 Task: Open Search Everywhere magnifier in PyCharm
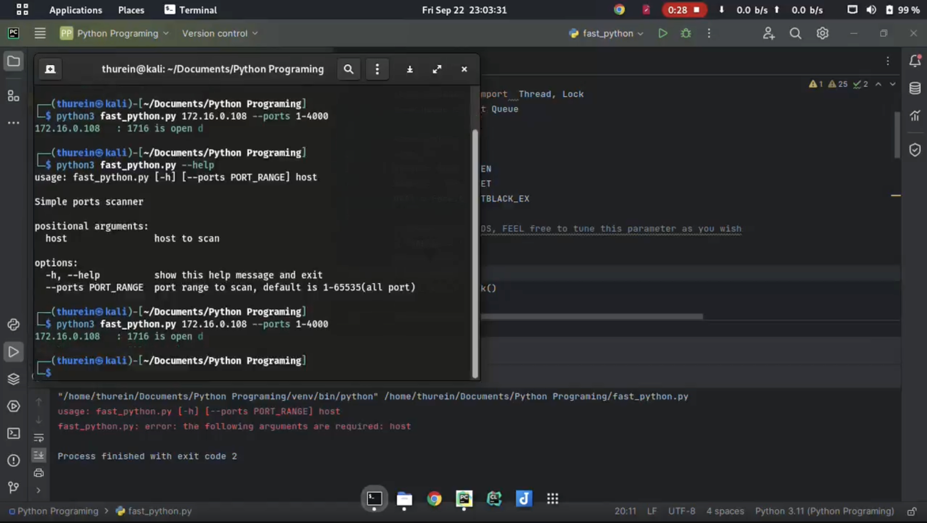[x=795, y=33]
